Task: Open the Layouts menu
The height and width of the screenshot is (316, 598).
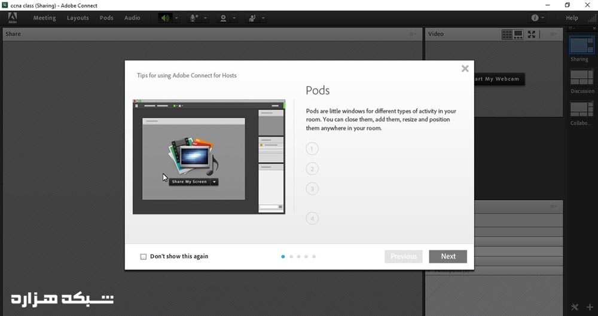Action: (x=78, y=18)
